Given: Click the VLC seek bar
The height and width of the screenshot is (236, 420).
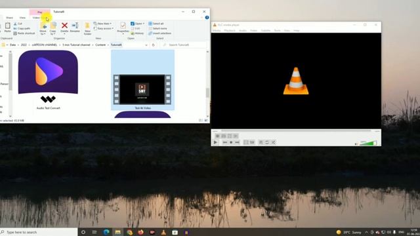Looking at the screenshot, I should pyautogui.click(x=296, y=131).
